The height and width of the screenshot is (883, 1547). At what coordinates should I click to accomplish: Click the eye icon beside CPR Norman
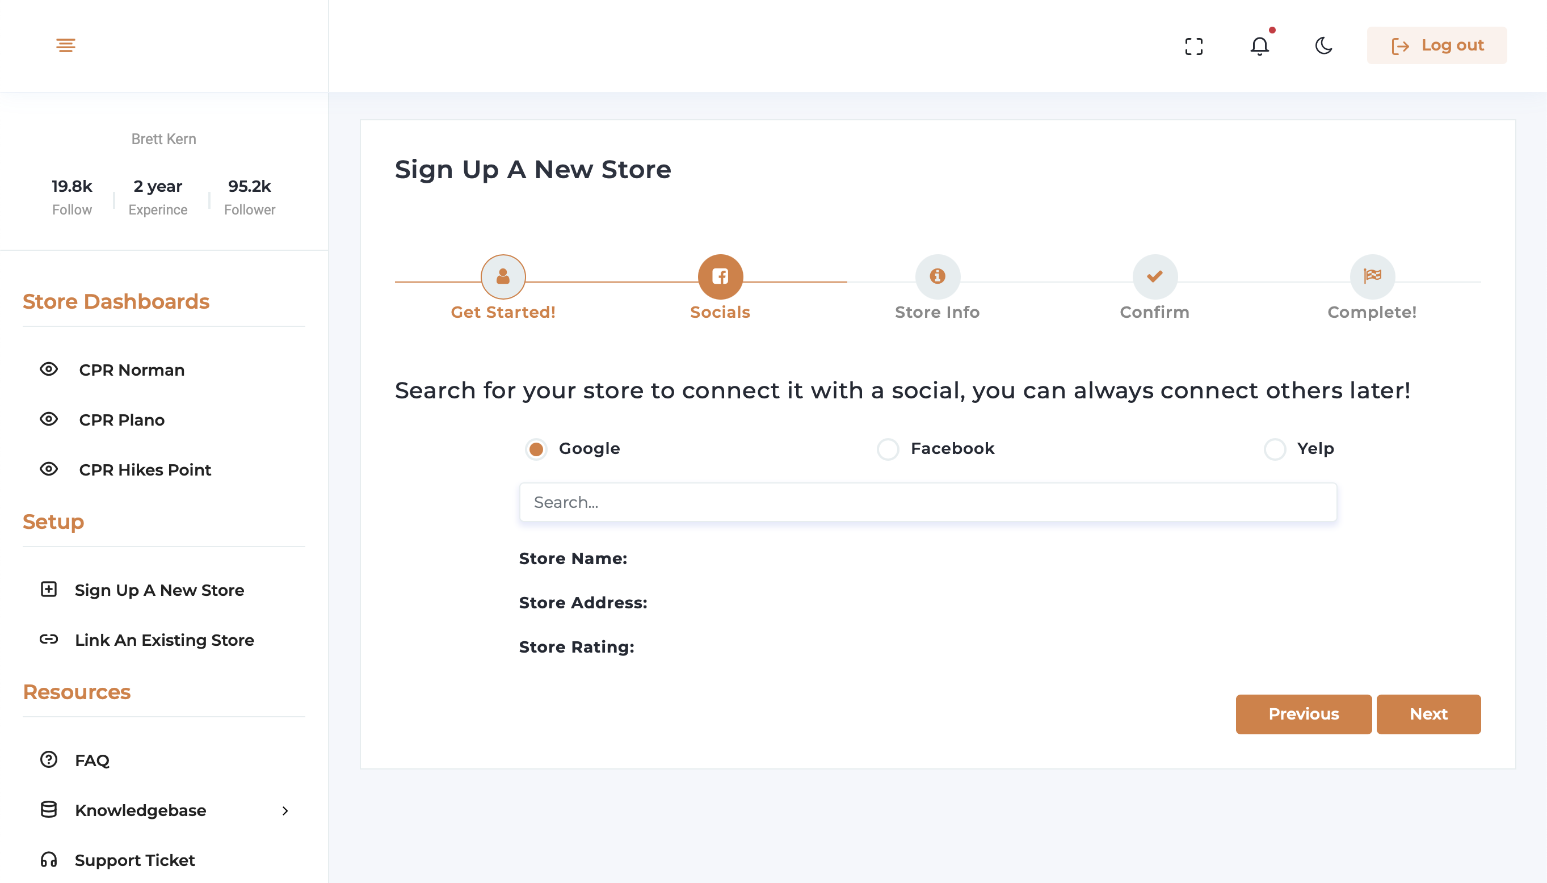[x=48, y=369]
